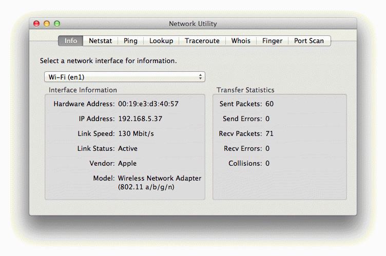Screen dimensions: 386x256
Task: Open the Ping tab
Action: pos(130,41)
